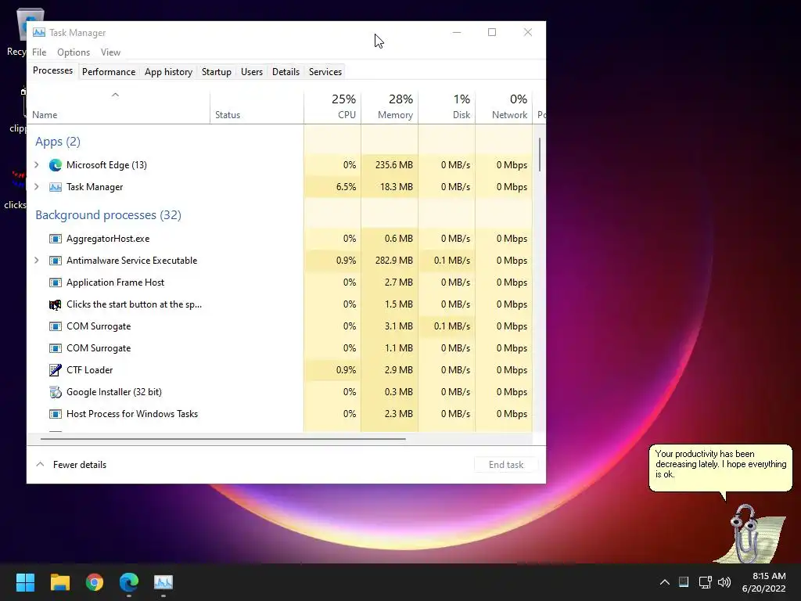
Task: Open the File menu
Action: pyautogui.click(x=39, y=52)
